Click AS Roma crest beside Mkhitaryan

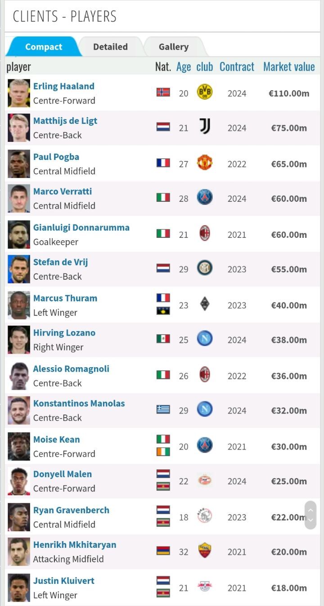[x=205, y=551]
